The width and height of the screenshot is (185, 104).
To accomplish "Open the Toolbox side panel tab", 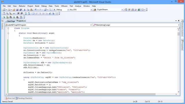I will pyautogui.click(x=2, y=24).
